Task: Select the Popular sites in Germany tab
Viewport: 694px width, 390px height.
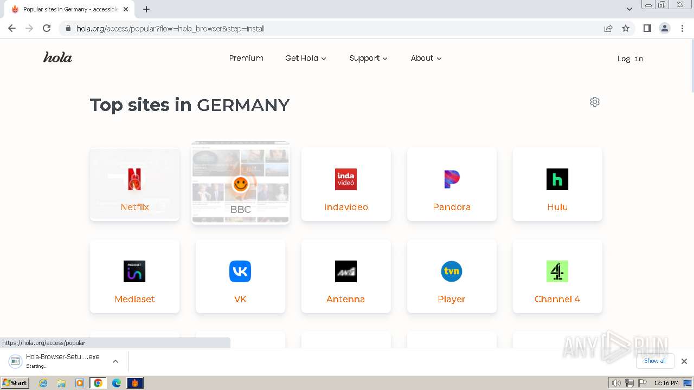Action: (70, 9)
